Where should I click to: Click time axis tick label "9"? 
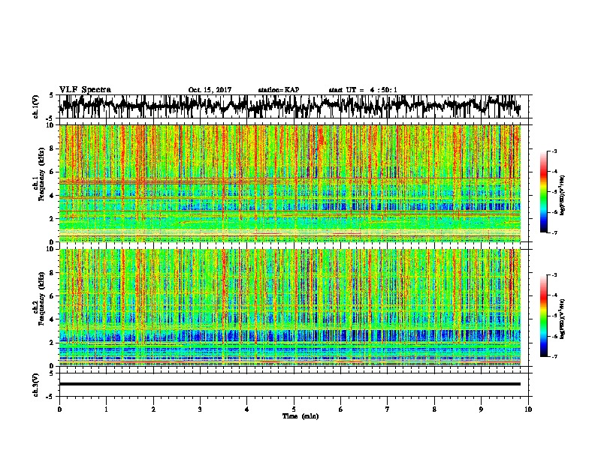click(481, 409)
